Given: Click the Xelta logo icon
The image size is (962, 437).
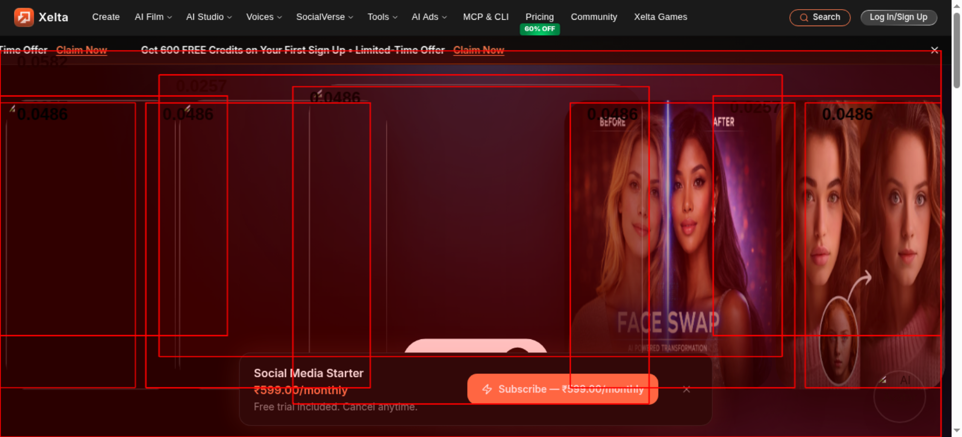Looking at the screenshot, I should [24, 17].
